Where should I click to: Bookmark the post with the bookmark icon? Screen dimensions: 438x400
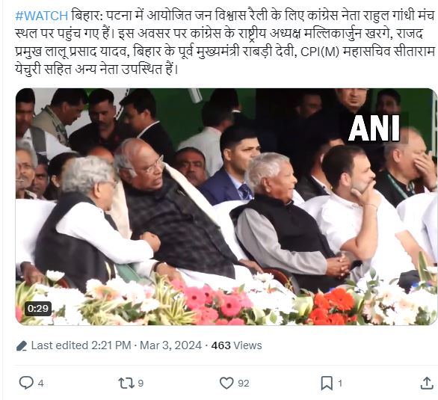tap(327, 383)
